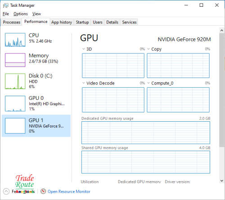
Task: Click the Fewer details arrow icon
Action: [6, 191]
